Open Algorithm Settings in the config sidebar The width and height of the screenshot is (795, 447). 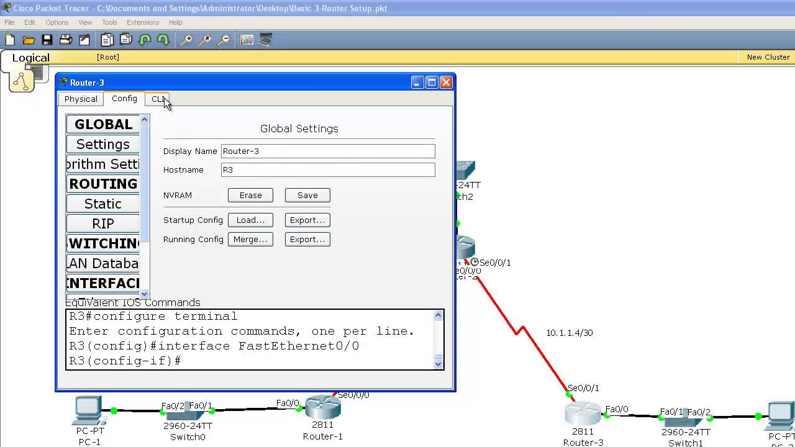point(103,164)
